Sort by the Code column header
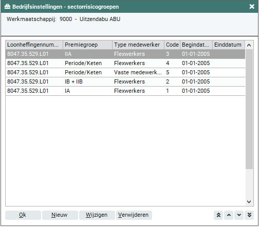The height and width of the screenshot is (227, 259). [x=172, y=45]
